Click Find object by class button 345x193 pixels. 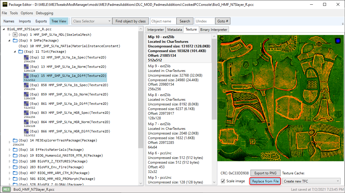pyautogui.click(x=130, y=21)
